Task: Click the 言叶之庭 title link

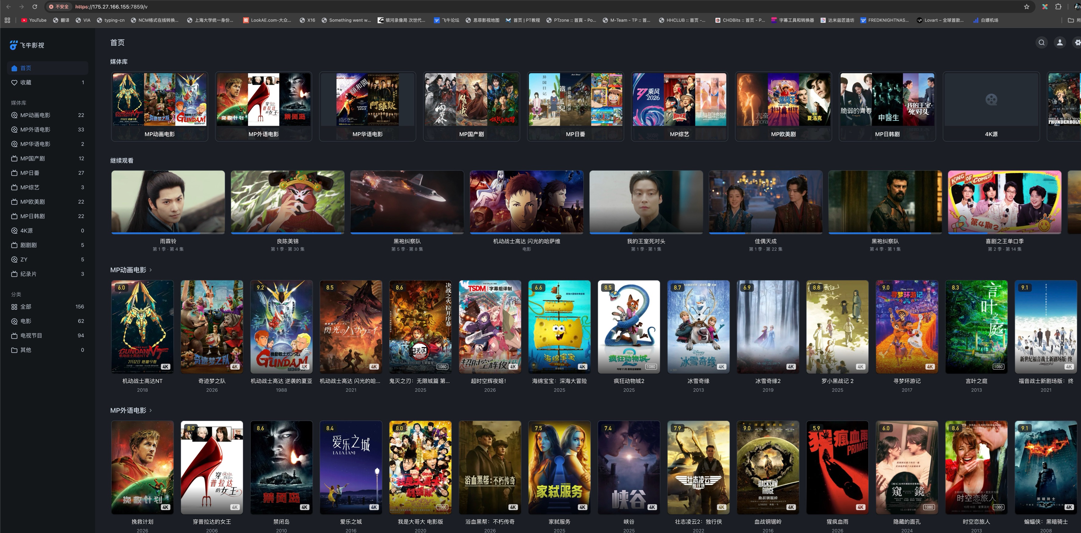Action: coord(977,381)
